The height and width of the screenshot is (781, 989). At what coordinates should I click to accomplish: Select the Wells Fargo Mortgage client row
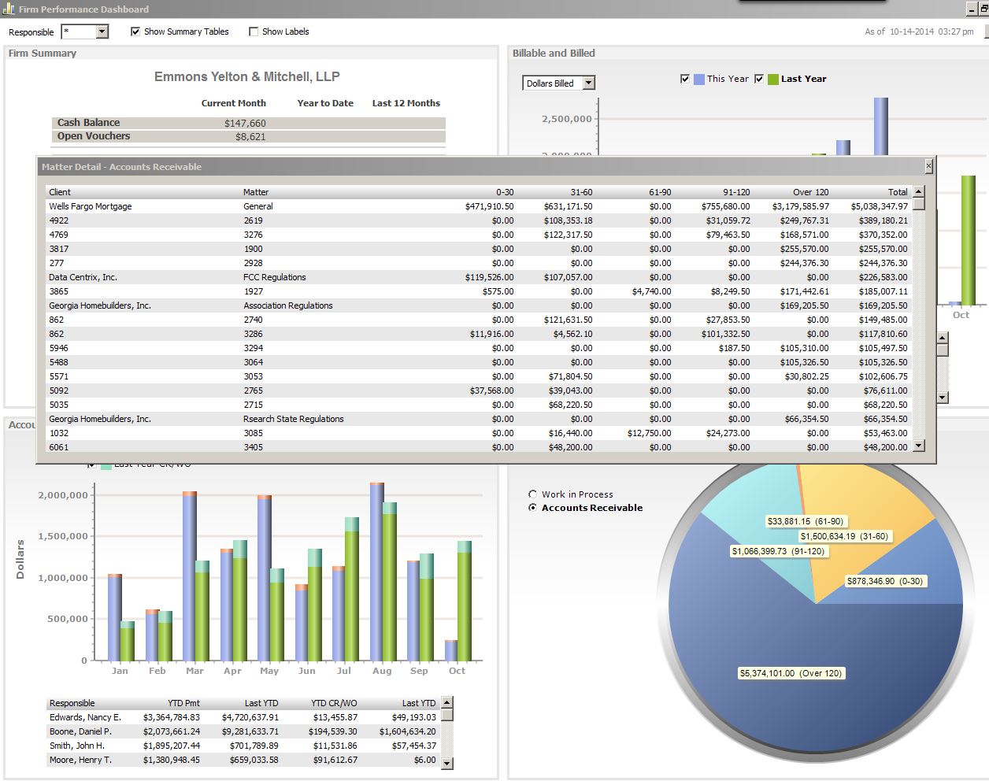(479, 206)
